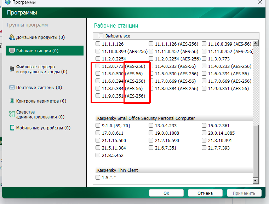The height and width of the screenshot is (204, 269).
Task: Click the Домашние продукты group icon
Action: pyautogui.click(x=12, y=37)
